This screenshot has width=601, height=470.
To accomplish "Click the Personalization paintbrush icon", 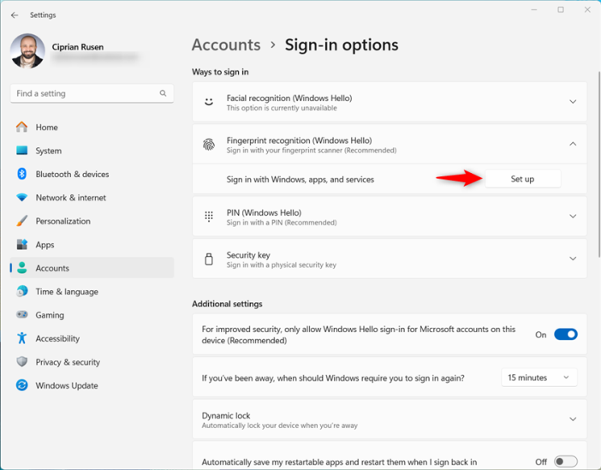I will pyautogui.click(x=22, y=221).
